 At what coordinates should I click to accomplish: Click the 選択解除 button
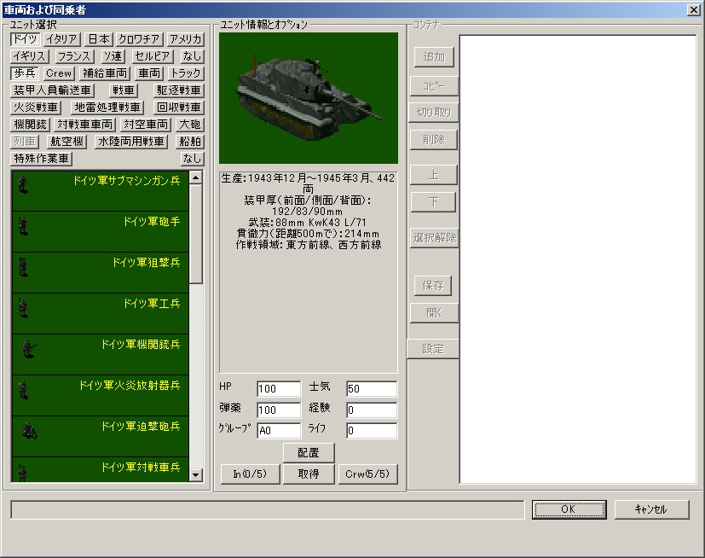click(434, 237)
